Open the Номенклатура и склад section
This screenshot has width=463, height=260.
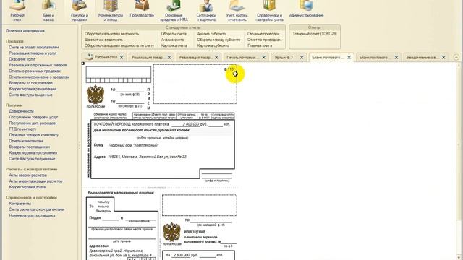[x=111, y=11]
